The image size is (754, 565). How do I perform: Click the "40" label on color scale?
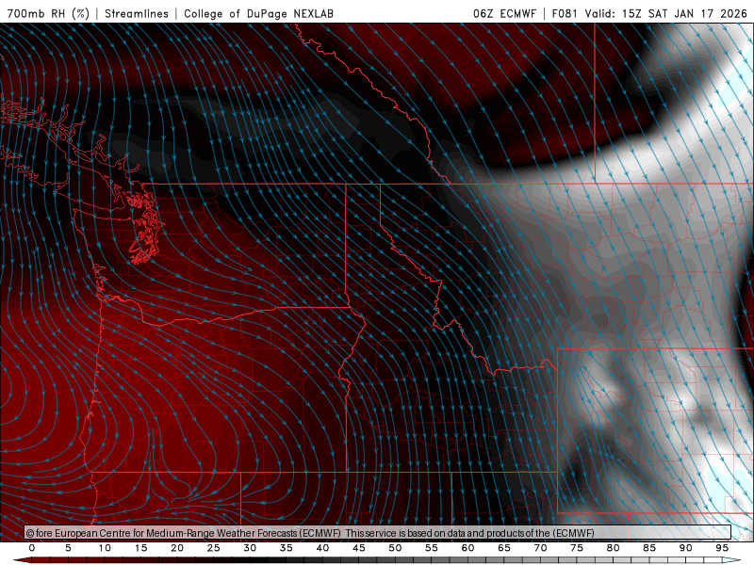click(322, 548)
